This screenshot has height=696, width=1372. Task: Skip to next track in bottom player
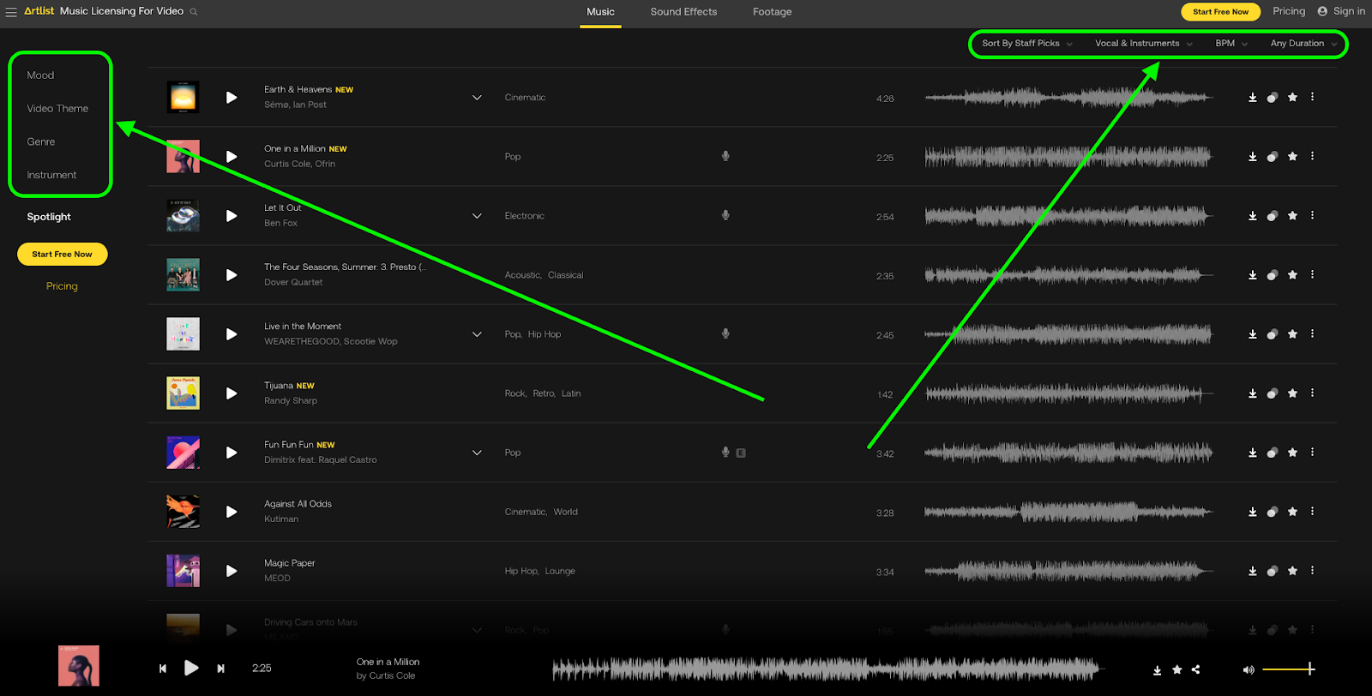tap(220, 669)
